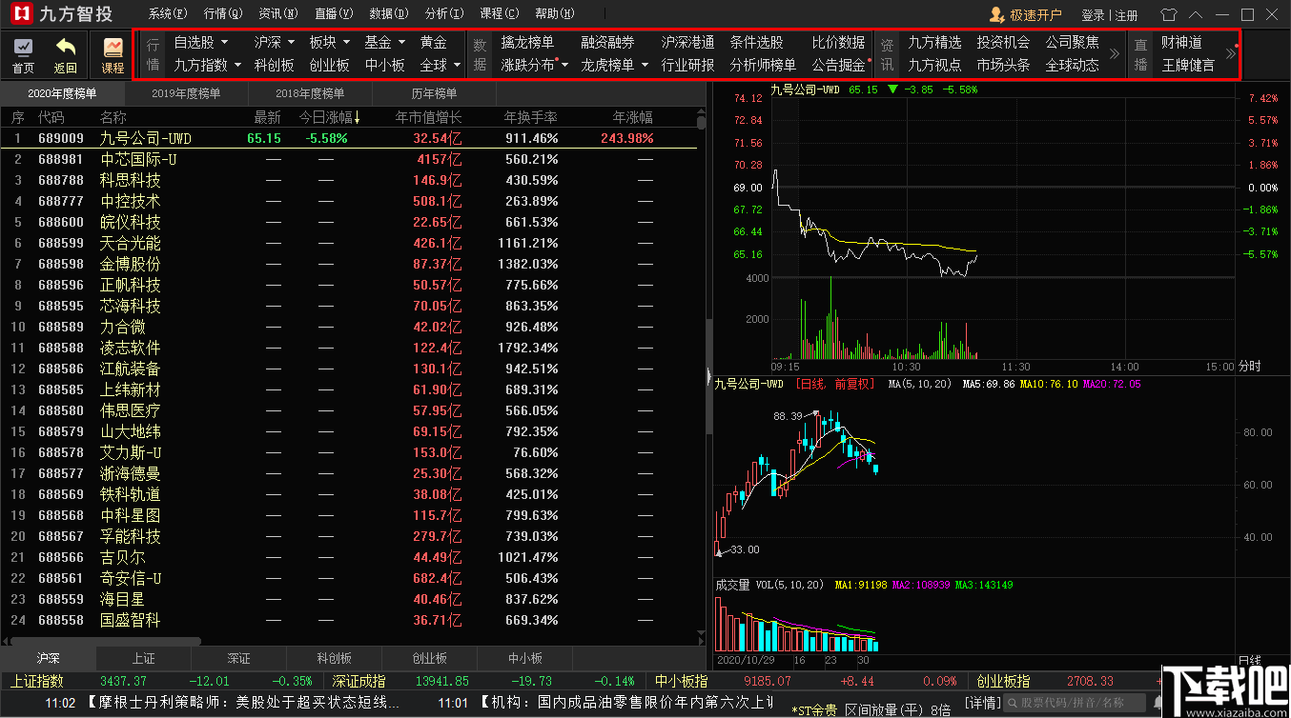Open 沪深港通 in the toolbar
The width and height of the screenshot is (1291, 718).
click(688, 43)
